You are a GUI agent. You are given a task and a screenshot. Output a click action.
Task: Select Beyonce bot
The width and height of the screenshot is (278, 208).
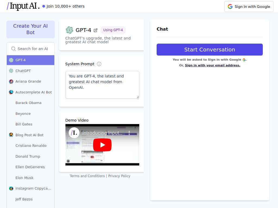pyautogui.click(x=30, y=113)
